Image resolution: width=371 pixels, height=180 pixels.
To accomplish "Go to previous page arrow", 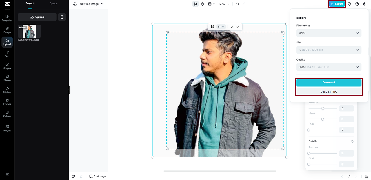I will tap(342, 176).
